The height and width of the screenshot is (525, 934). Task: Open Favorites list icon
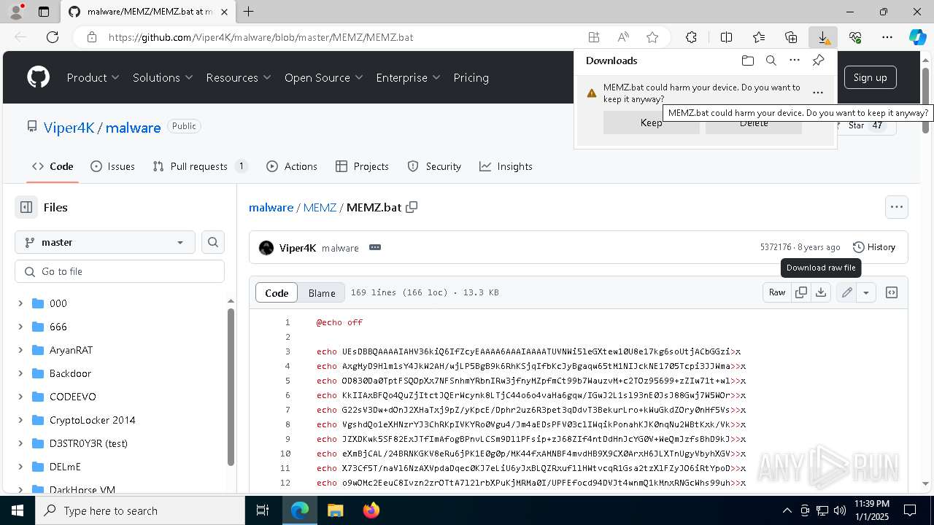coord(759,37)
